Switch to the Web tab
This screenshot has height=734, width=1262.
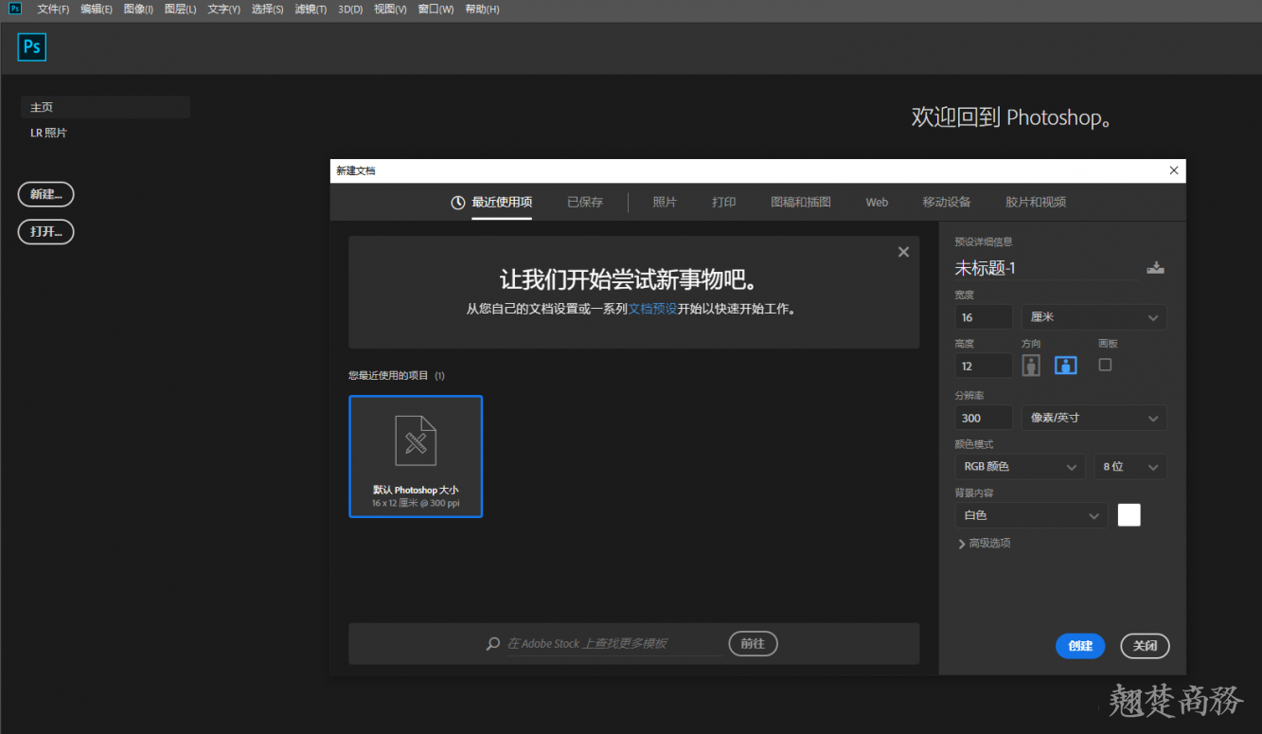pyautogui.click(x=877, y=202)
